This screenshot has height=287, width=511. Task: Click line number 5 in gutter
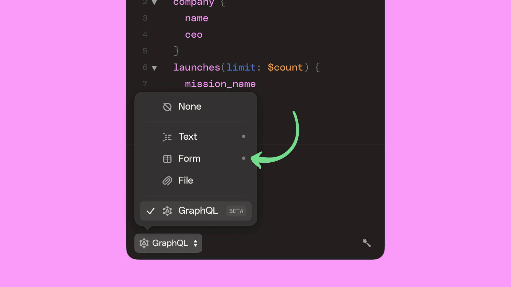[x=145, y=51]
